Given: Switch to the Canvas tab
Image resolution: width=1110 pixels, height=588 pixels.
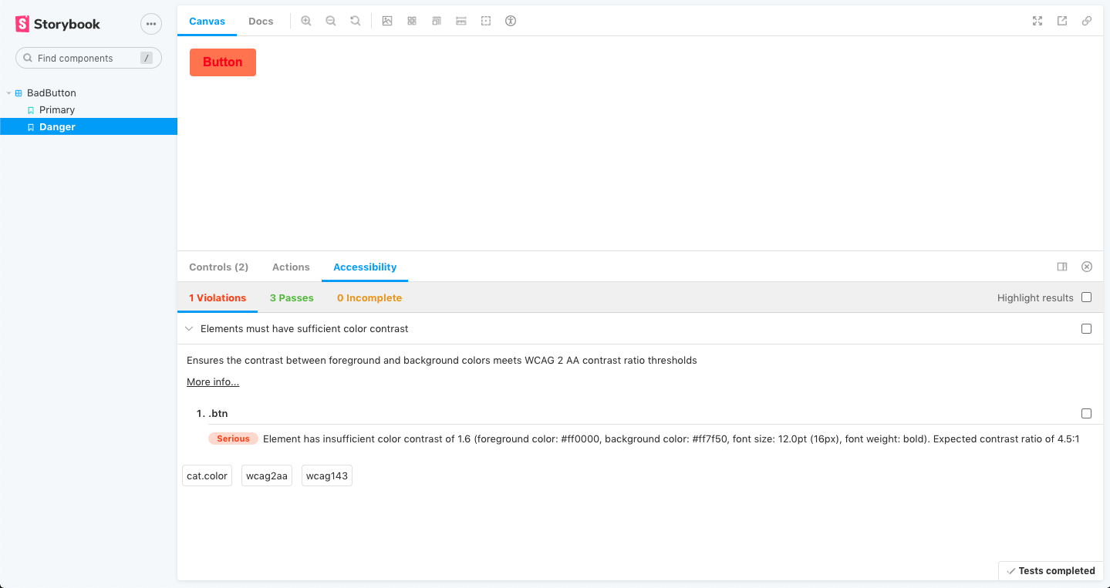Looking at the screenshot, I should pos(207,21).
